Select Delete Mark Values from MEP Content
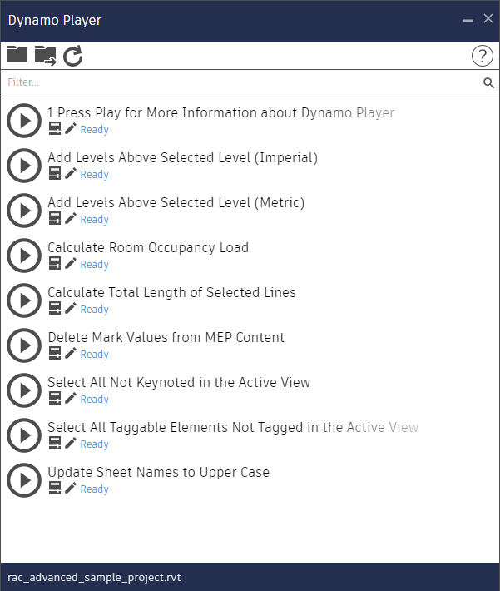The height and width of the screenshot is (591, 500). tap(166, 338)
